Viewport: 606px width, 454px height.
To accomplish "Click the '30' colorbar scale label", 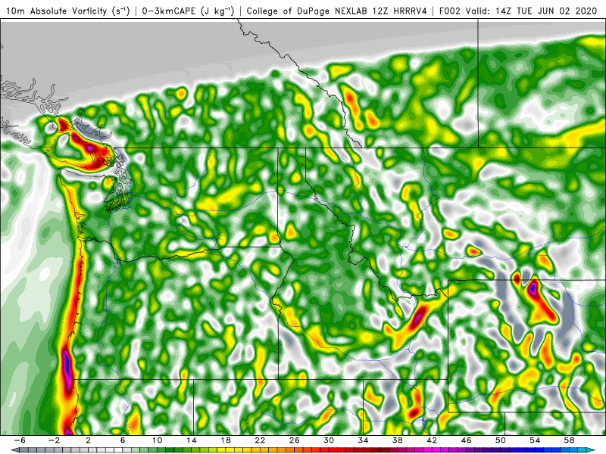I will click(x=329, y=440).
